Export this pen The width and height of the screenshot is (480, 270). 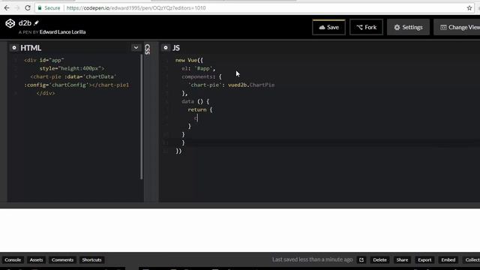[424, 260]
